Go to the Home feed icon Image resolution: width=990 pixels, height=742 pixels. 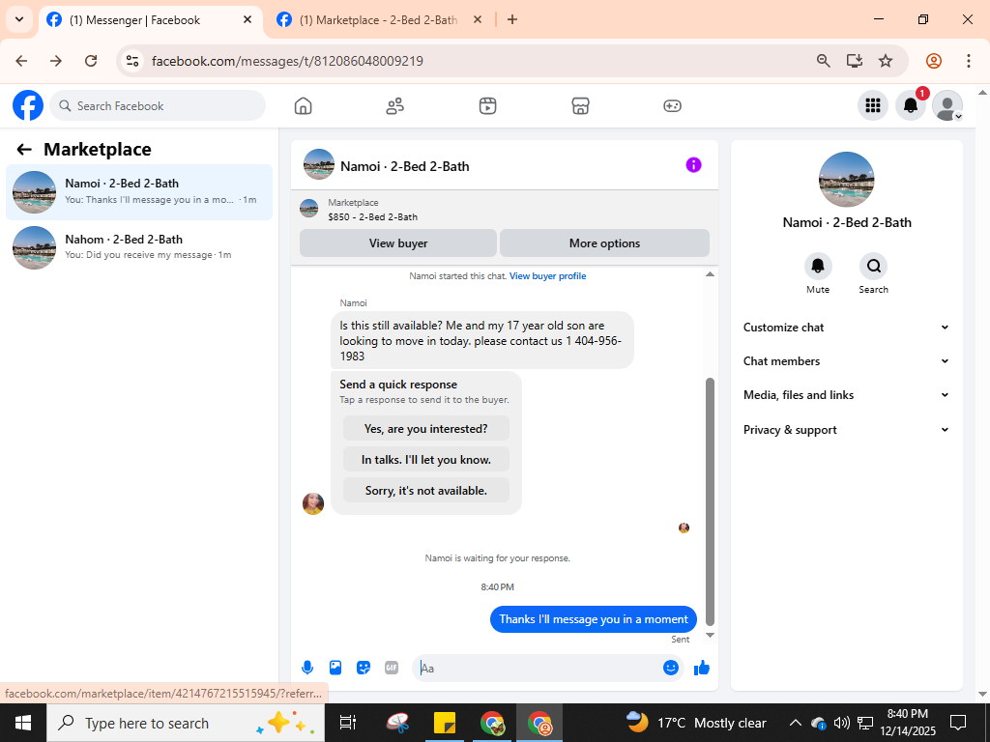tap(303, 106)
